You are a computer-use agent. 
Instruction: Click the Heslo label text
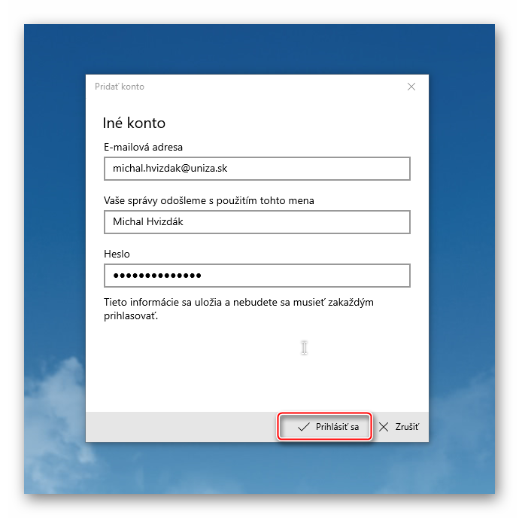click(x=117, y=254)
